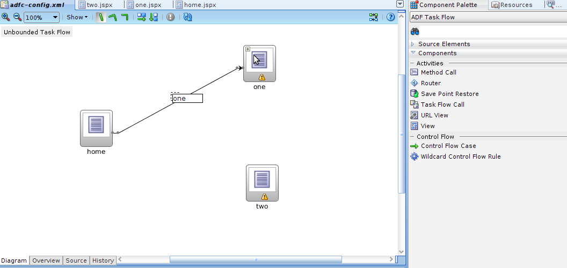Screen dimensions: 567x268
Task: Click the zoom in magnifier icon
Action: point(5,17)
